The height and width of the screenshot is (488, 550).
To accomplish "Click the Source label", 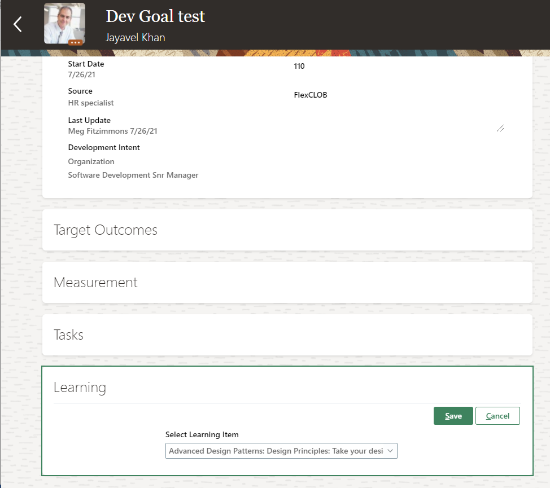I will (x=80, y=91).
